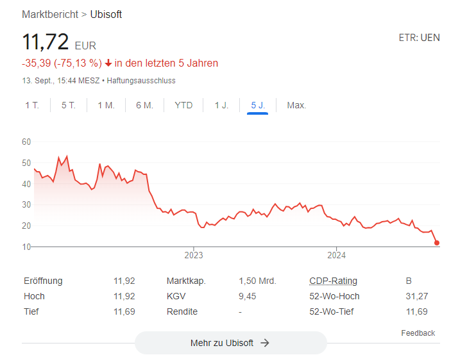
Task: Open the Feedback link
Action: tap(418, 333)
